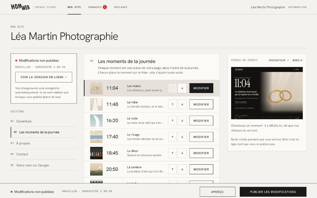Viewport: 317px width, 198px height.
Task: Click the disabled up arrow for 'Les mains'
Action: click(172, 88)
